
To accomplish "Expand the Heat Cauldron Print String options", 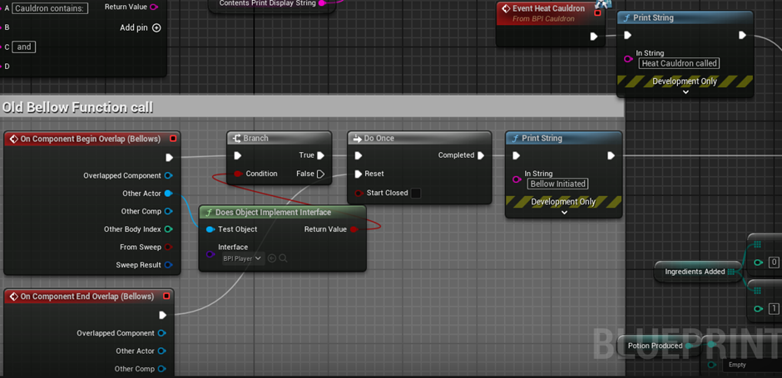I will [x=685, y=92].
